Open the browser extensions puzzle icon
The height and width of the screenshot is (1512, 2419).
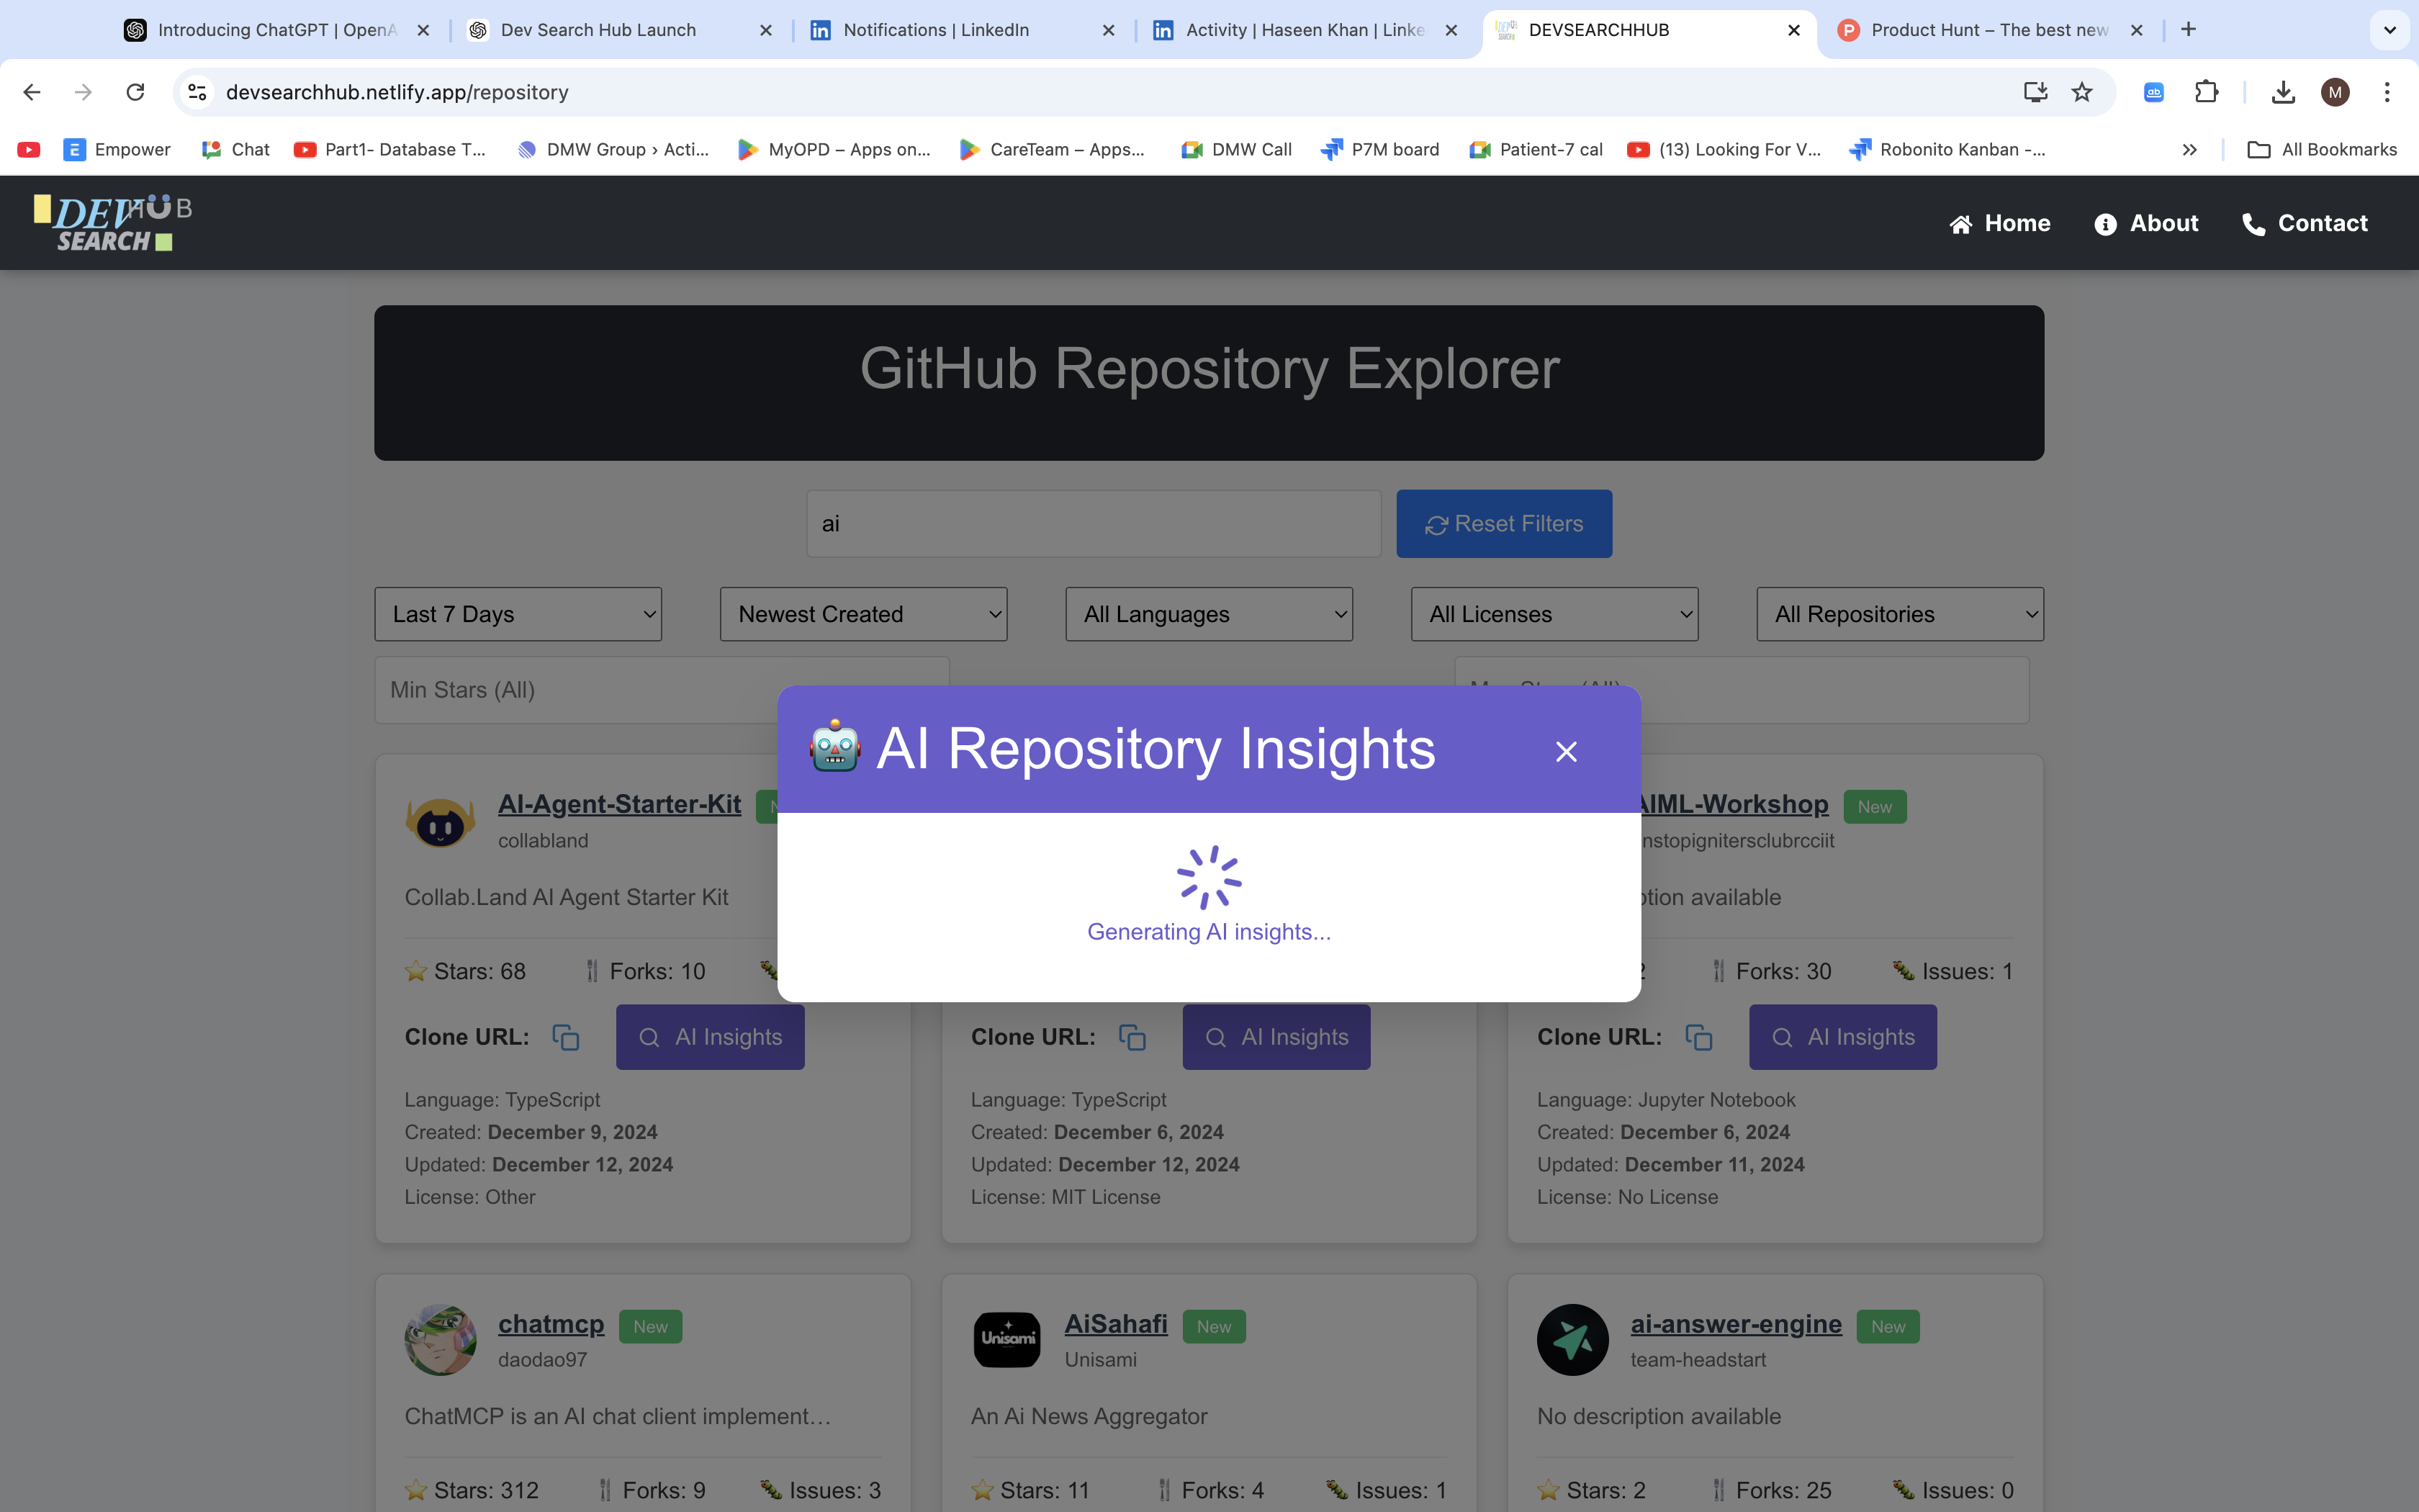pos(2206,92)
